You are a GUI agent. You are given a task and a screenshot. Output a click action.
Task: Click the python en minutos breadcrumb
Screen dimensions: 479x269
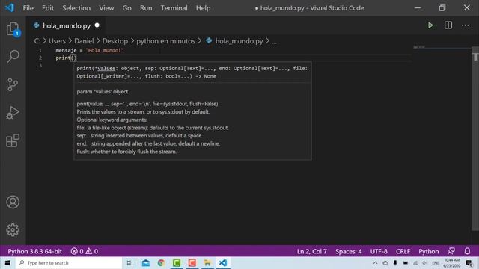point(165,41)
